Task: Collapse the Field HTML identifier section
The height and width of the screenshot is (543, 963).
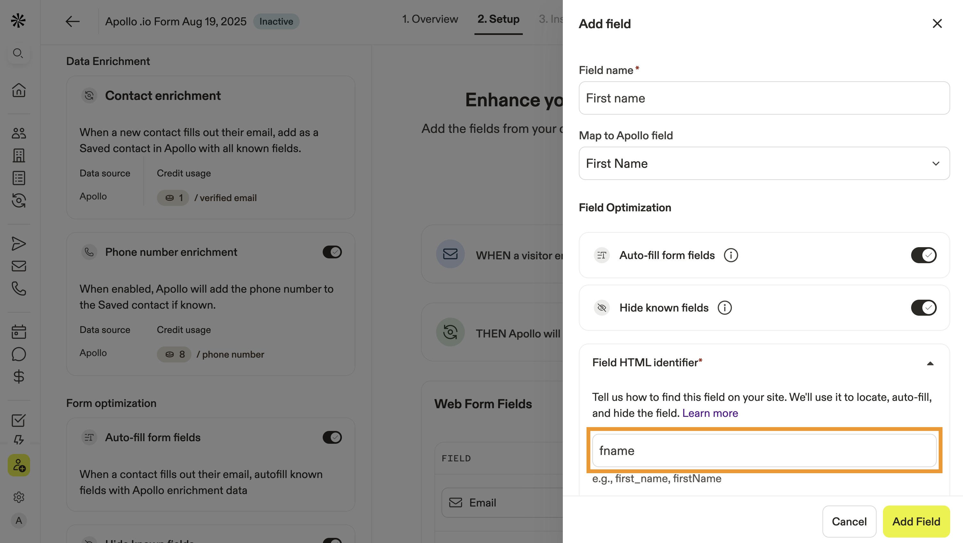Action: click(930, 363)
